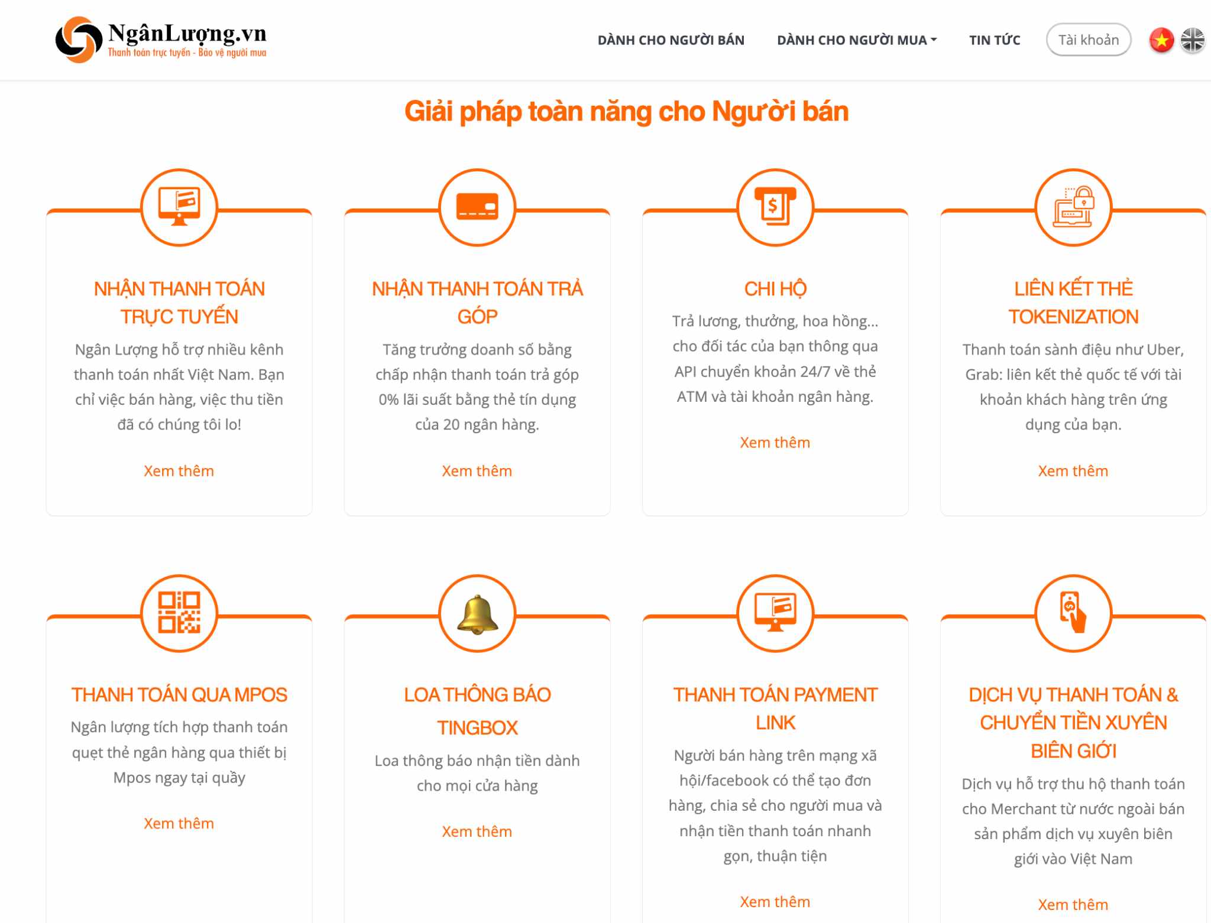This screenshot has height=923, width=1211.
Task: Open Dành cho người bán menu
Action: click(671, 40)
